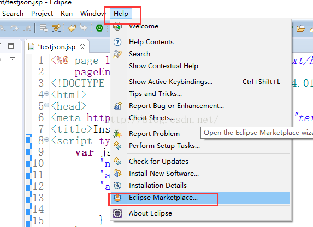Click the Eclipse Marketplace icon
Image resolution: width=313 pixels, height=227 pixels.
coord(117,198)
